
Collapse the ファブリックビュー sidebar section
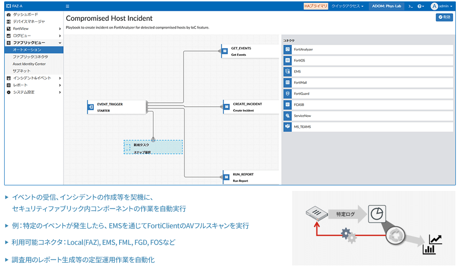(x=34, y=43)
